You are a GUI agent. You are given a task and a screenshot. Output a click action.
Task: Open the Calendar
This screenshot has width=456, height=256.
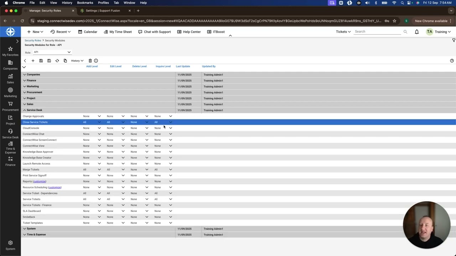click(88, 32)
